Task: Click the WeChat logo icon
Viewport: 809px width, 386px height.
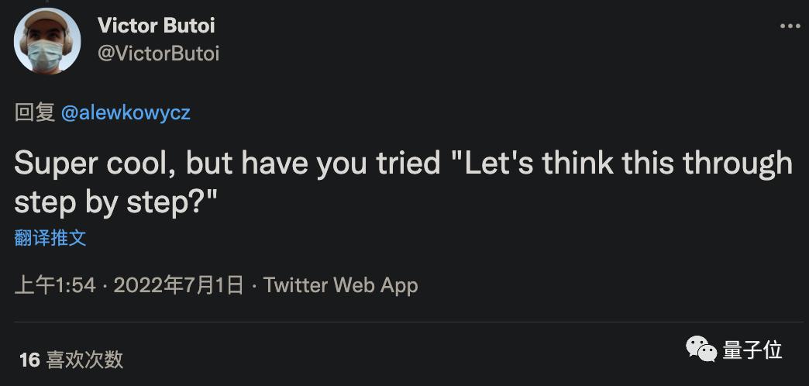Action: [x=701, y=349]
